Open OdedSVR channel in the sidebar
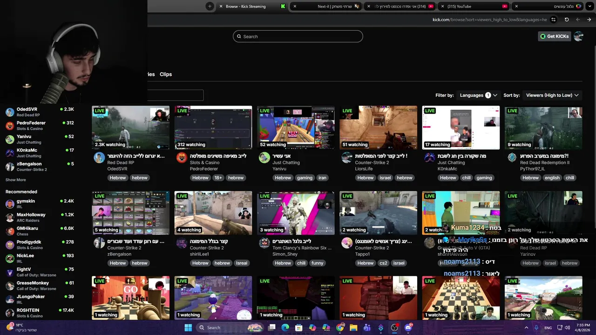Viewport: 596px width, 335px height. tap(40, 112)
